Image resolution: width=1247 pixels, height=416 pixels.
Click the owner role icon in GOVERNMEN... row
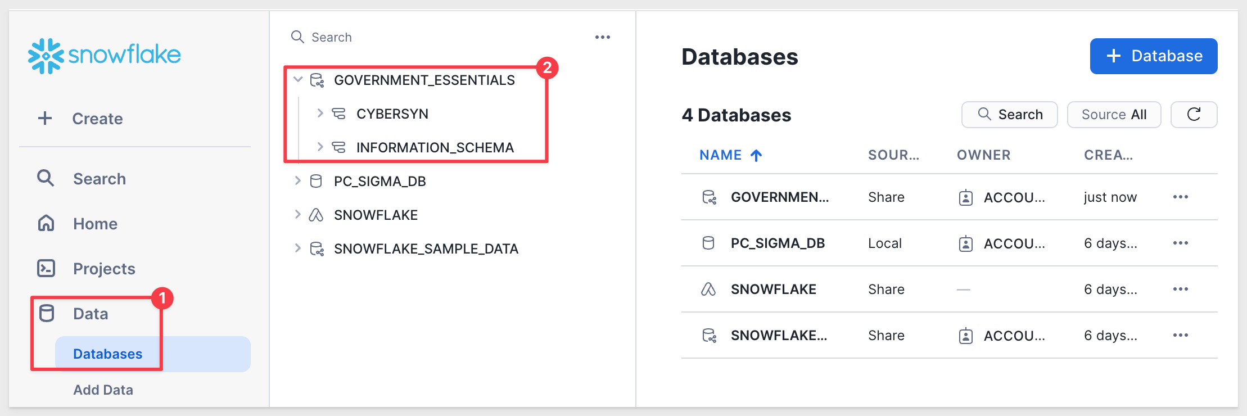pyautogui.click(x=966, y=197)
